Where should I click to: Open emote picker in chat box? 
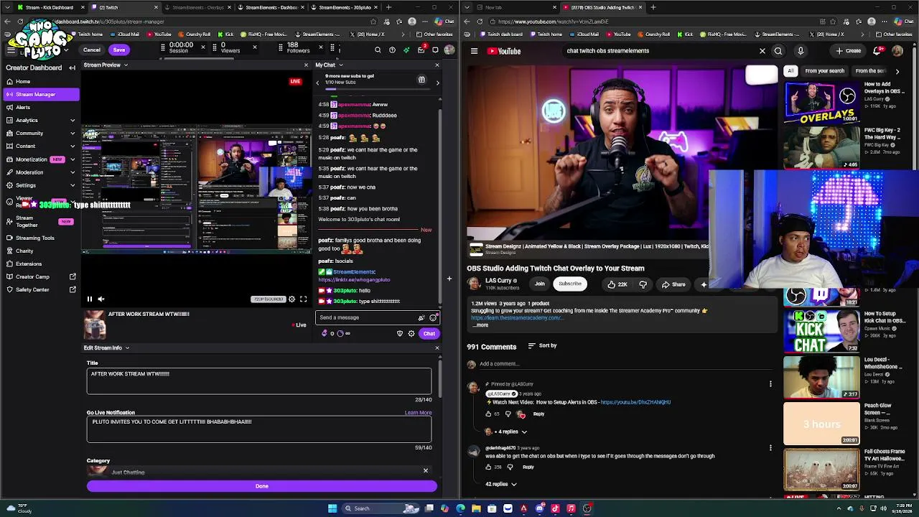click(433, 317)
